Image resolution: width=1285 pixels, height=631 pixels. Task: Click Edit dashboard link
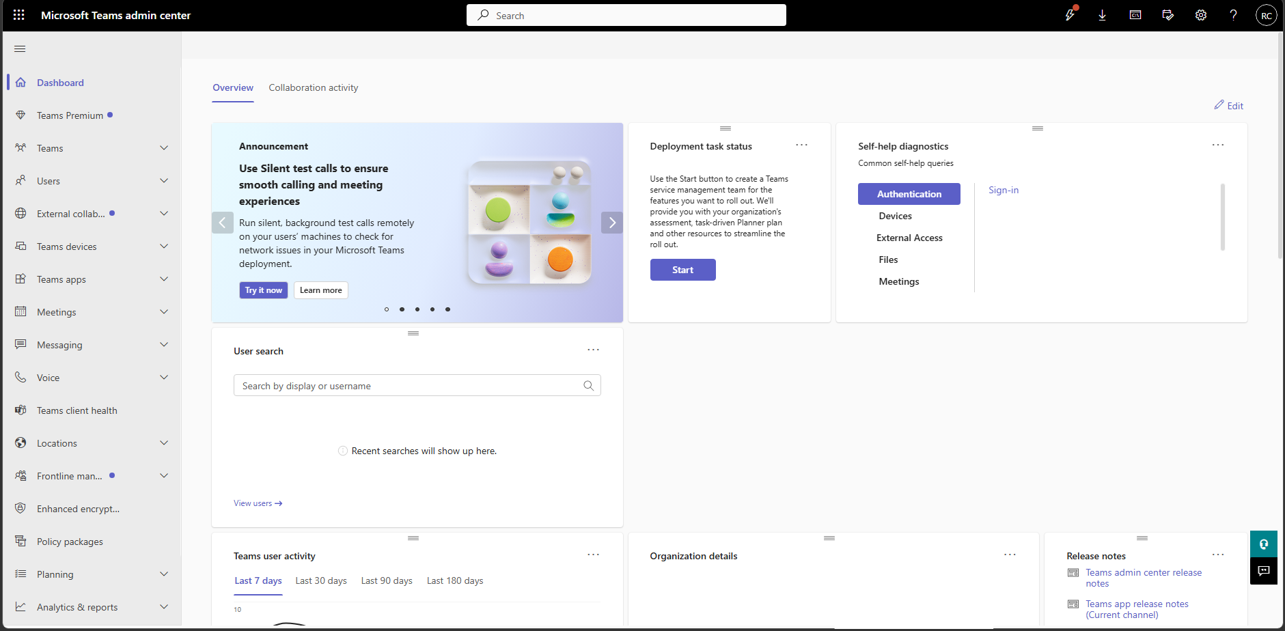(1229, 106)
